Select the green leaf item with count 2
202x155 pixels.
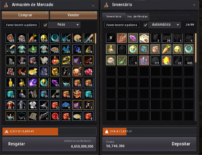(122, 60)
